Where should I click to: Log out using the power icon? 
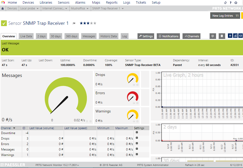(236, 3)
